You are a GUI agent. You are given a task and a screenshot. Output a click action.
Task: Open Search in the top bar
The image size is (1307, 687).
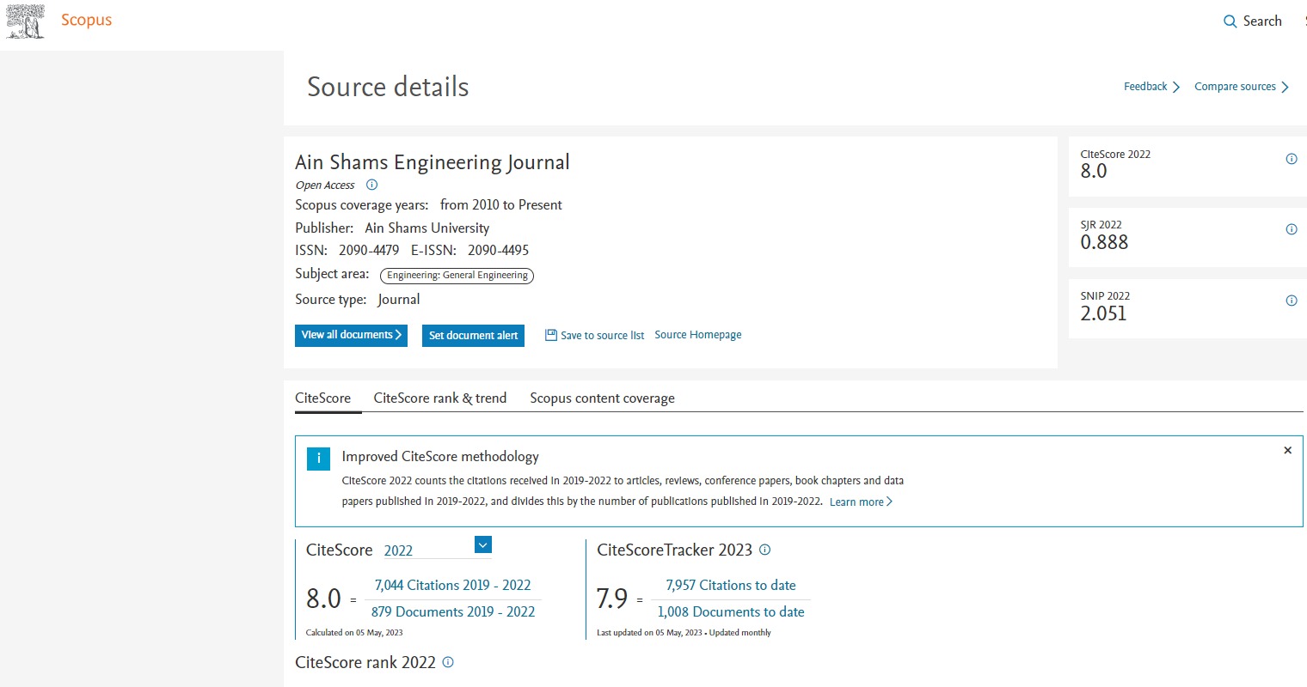(x=1262, y=21)
